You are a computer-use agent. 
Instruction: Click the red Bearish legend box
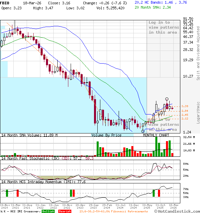[65, 211]
